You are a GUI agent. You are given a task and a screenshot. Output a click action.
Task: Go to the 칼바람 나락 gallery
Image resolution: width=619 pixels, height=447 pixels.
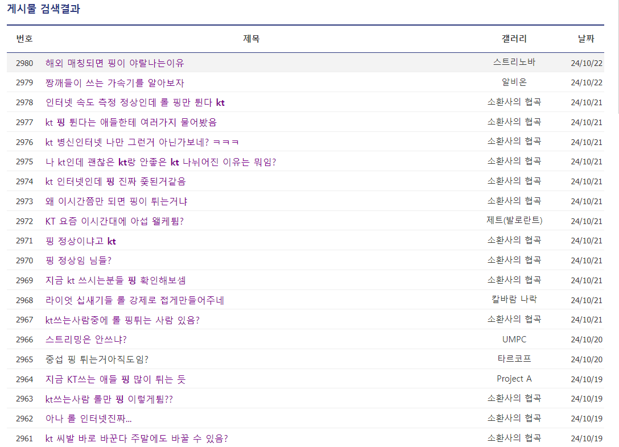click(x=514, y=300)
